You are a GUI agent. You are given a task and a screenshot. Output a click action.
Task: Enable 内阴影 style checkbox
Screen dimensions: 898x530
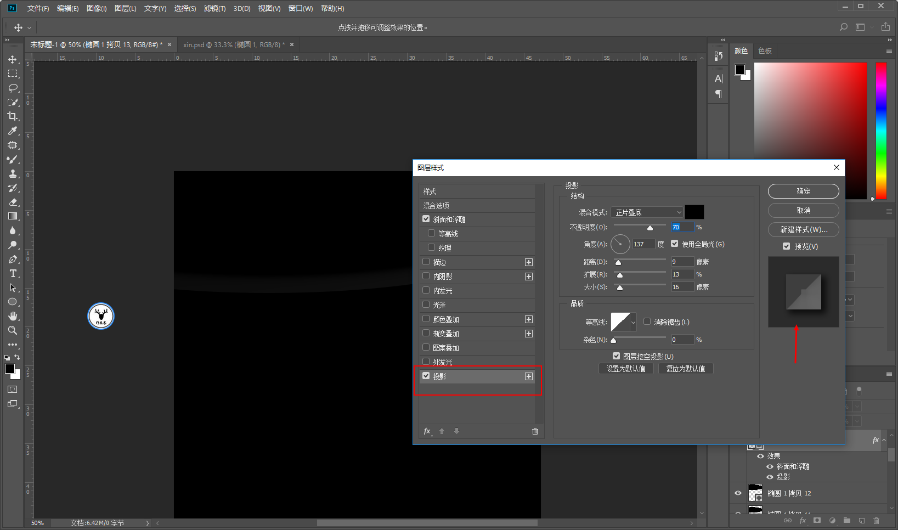[426, 276]
